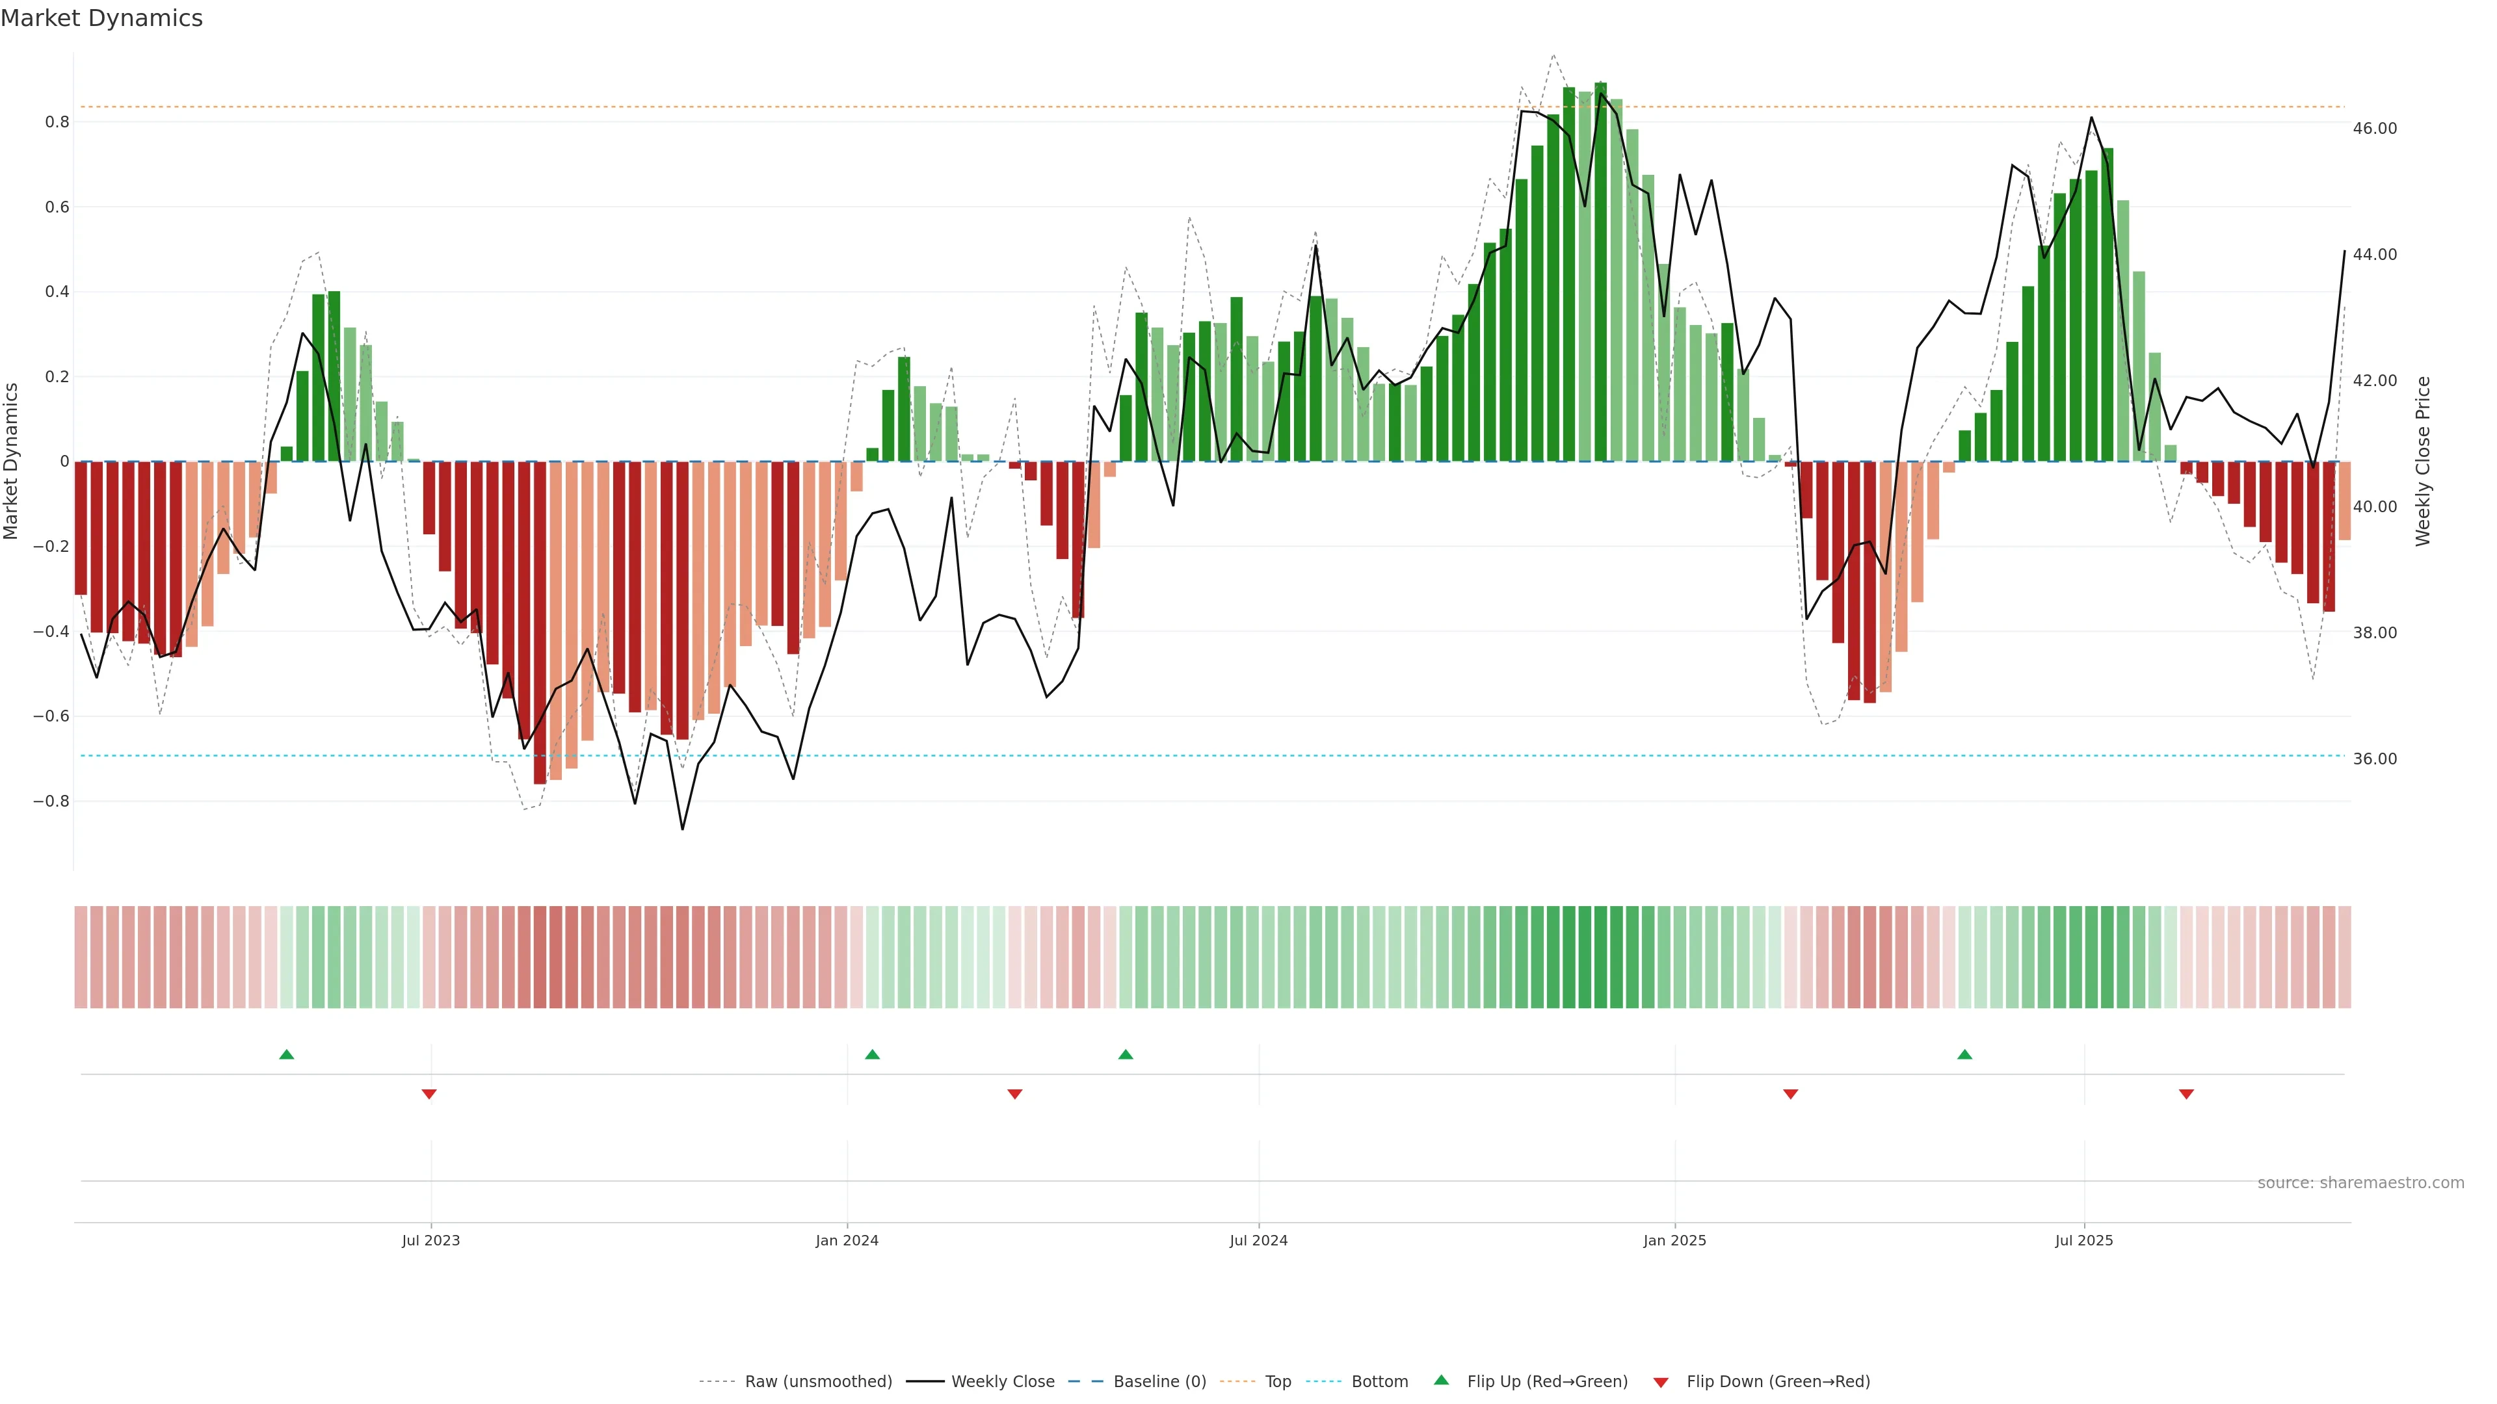Click the first green flip-up triangle marker
This screenshot has height=1404, width=2497.
pyautogui.click(x=286, y=1054)
